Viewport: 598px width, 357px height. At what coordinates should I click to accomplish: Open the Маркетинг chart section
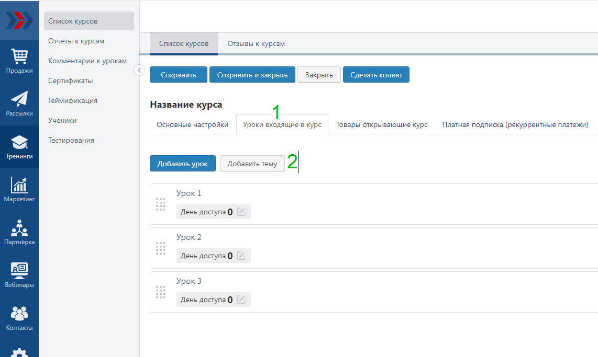[19, 189]
